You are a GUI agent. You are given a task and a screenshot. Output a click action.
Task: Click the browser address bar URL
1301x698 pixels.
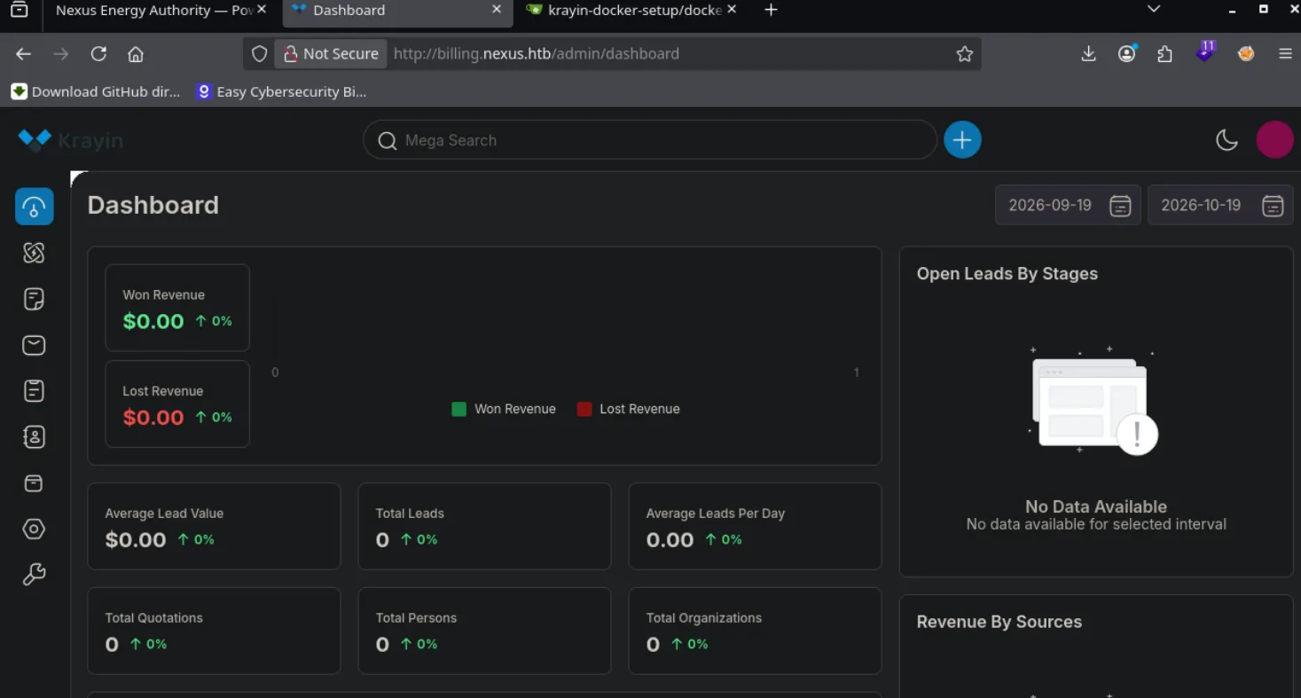tap(537, 54)
